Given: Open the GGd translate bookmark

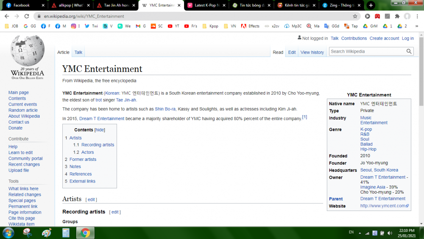Looking at the screenshot, I should (x=332, y=26).
